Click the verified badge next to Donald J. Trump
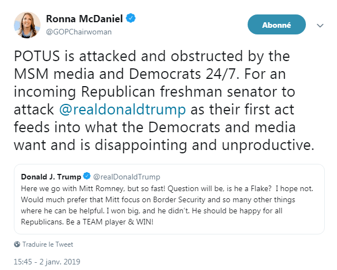The image size is (337, 270). click(87, 177)
